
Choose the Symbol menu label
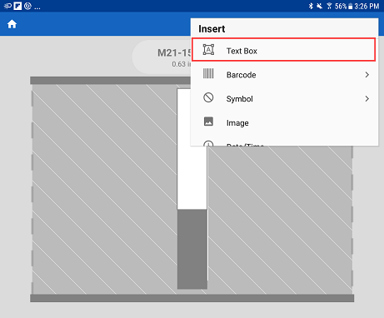(240, 99)
